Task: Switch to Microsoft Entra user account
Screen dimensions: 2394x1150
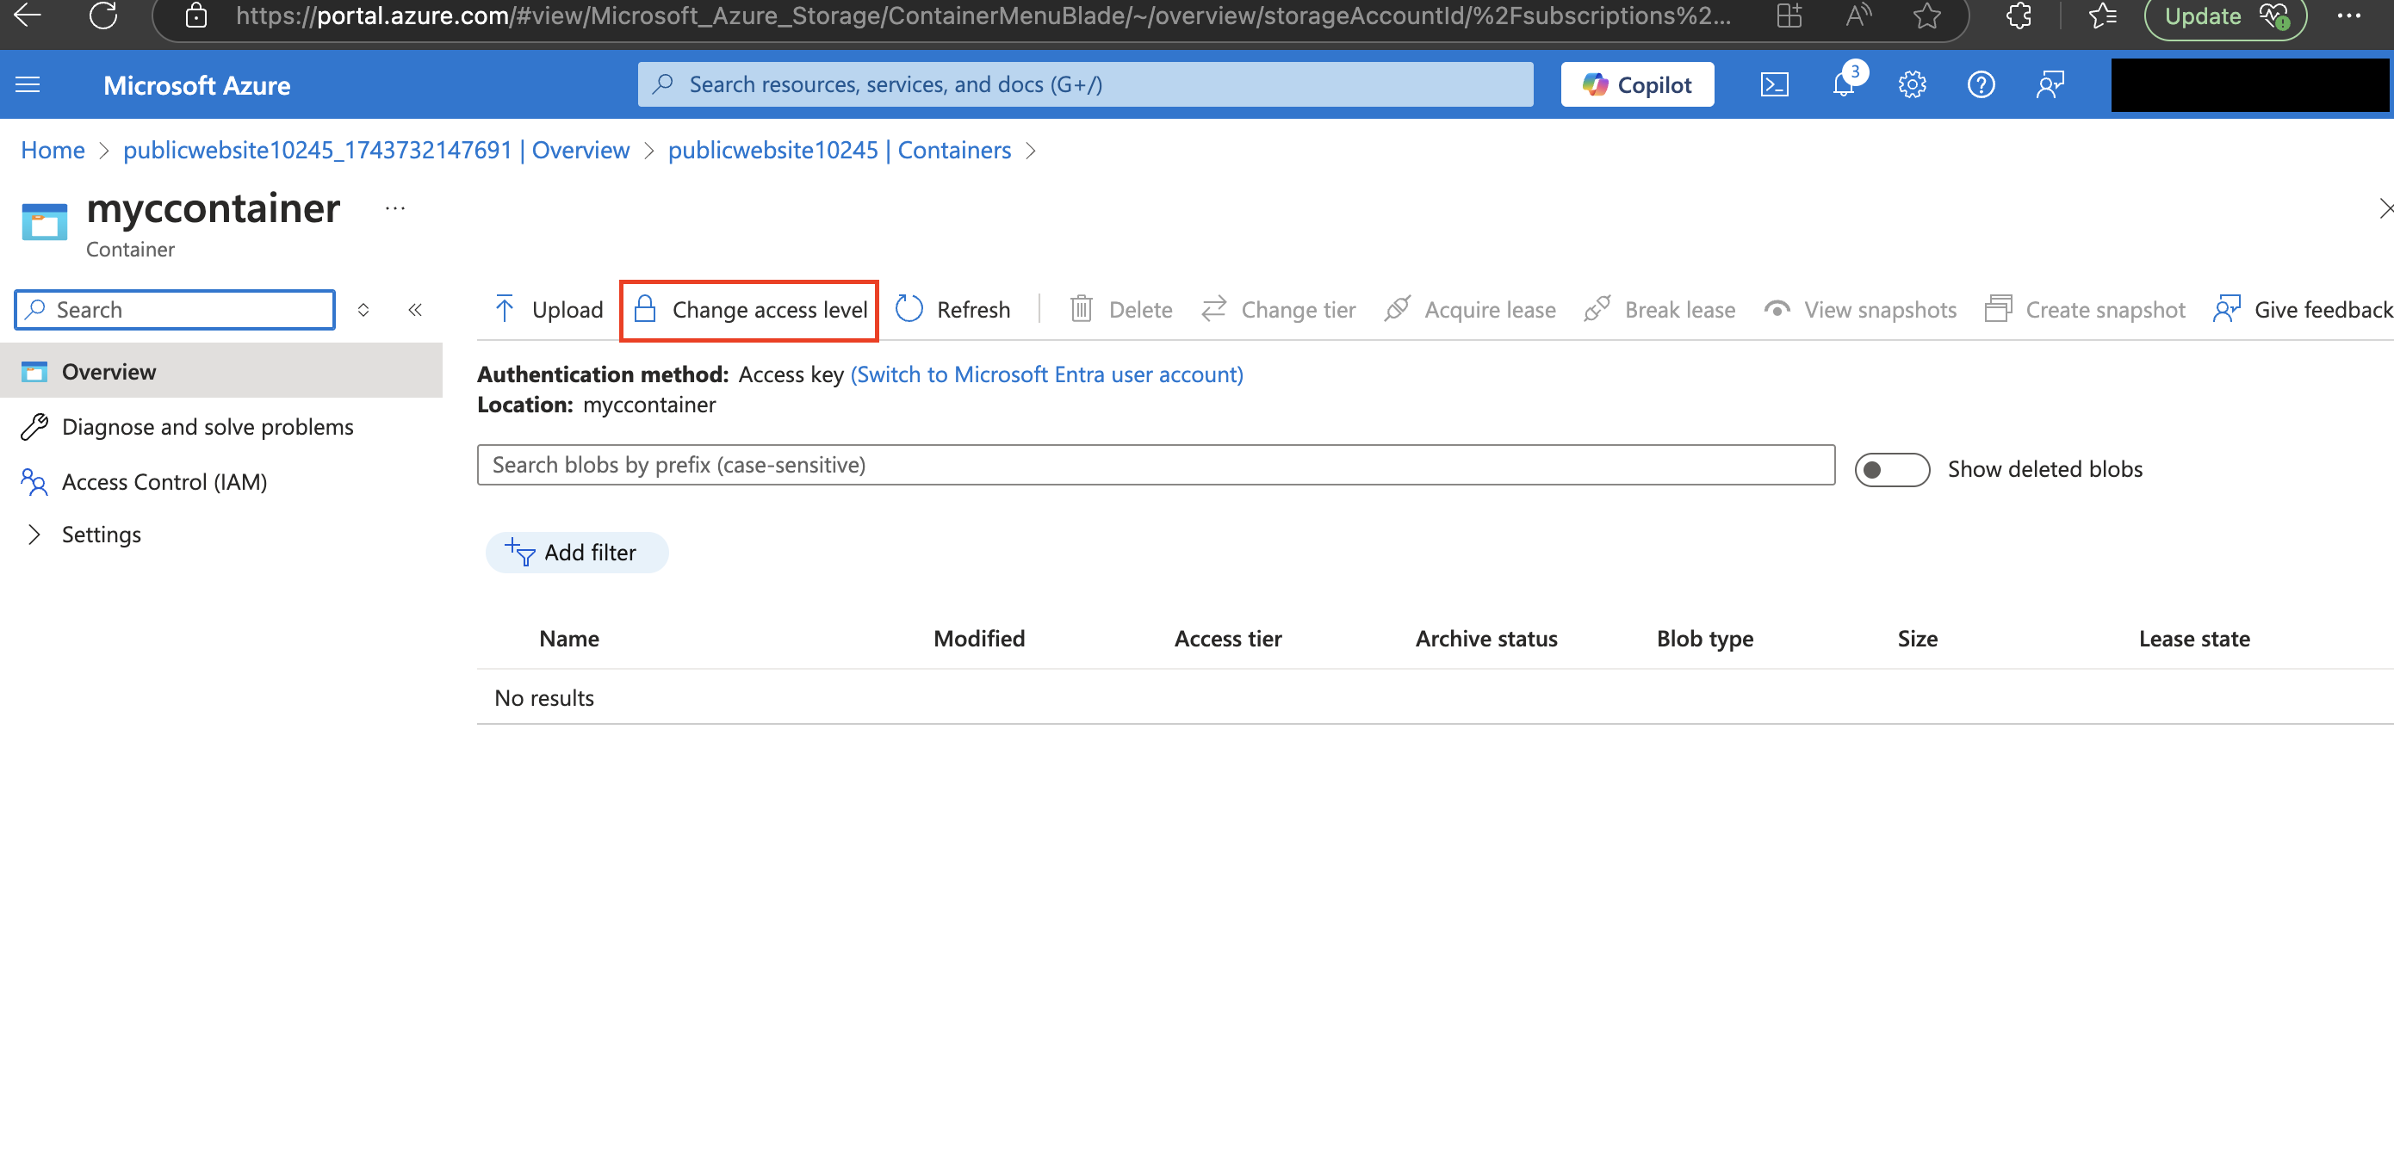Action: [x=1046, y=374]
